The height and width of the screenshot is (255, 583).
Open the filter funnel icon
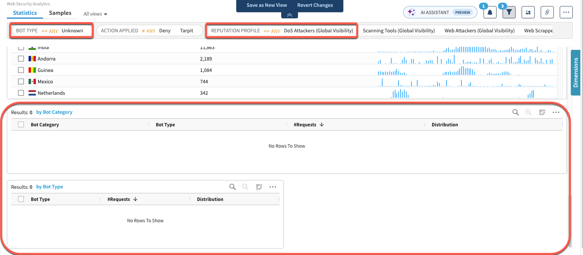tap(509, 12)
